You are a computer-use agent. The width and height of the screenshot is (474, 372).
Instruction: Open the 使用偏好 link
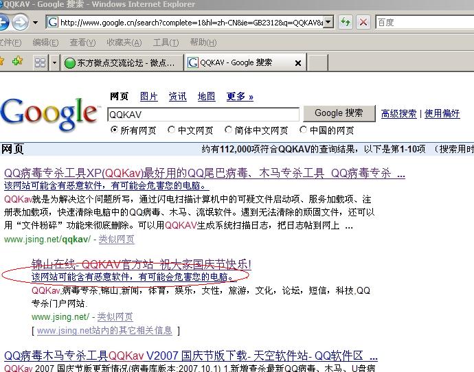point(442,113)
